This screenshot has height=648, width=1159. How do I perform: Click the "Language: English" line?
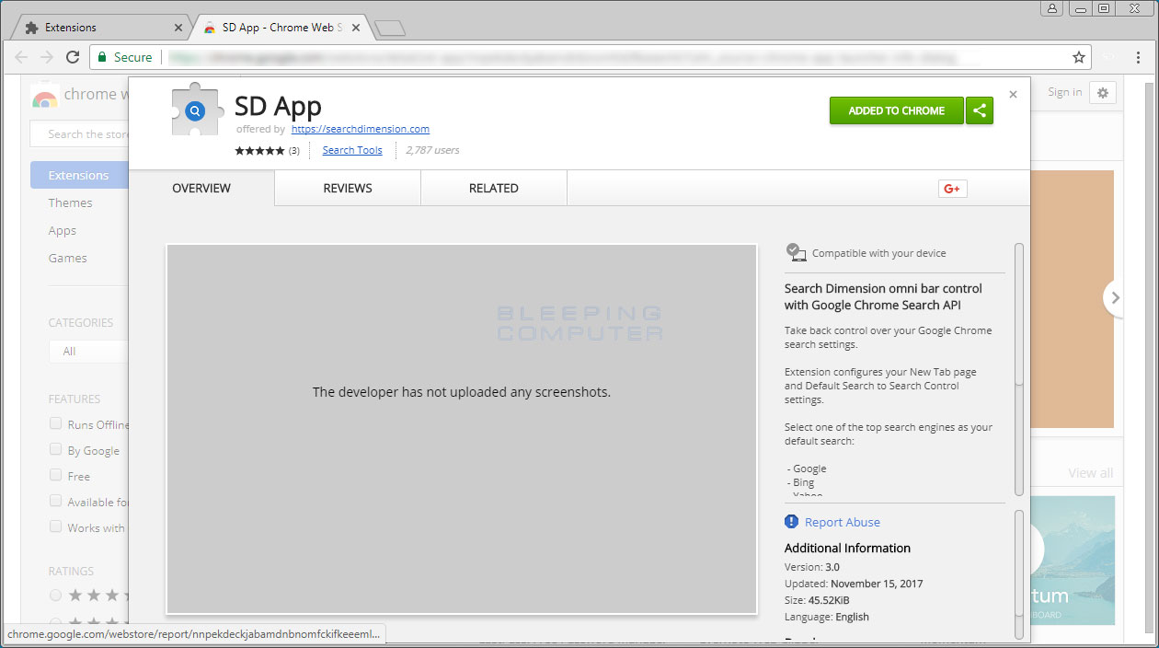pyautogui.click(x=827, y=617)
